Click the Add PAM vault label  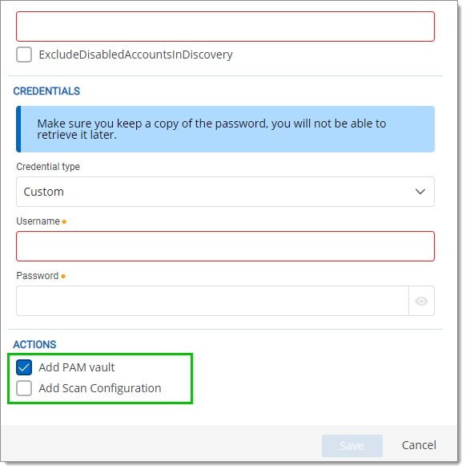(x=77, y=367)
